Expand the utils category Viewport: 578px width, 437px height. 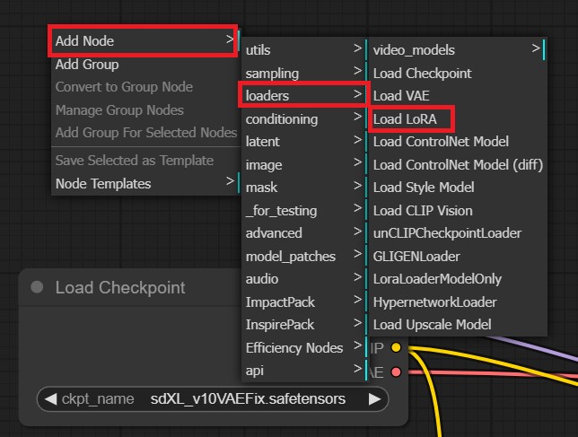pos(304,49)
